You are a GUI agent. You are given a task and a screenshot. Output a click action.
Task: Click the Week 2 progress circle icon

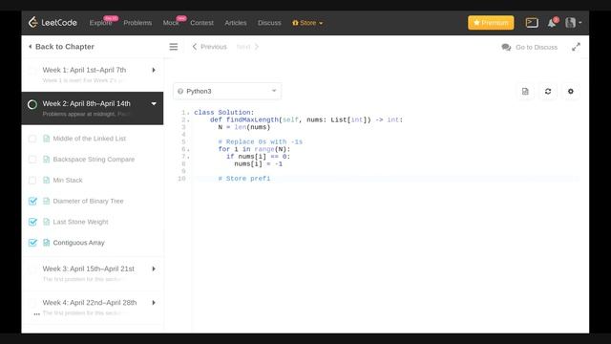point(32,104)
